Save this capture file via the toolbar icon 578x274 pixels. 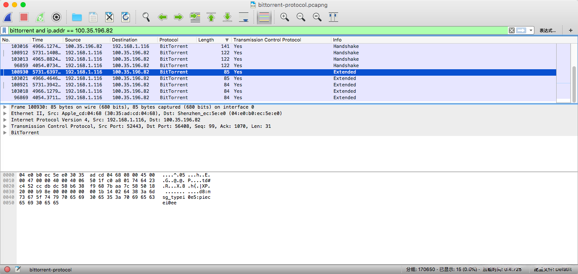click(x=93, y=18)
